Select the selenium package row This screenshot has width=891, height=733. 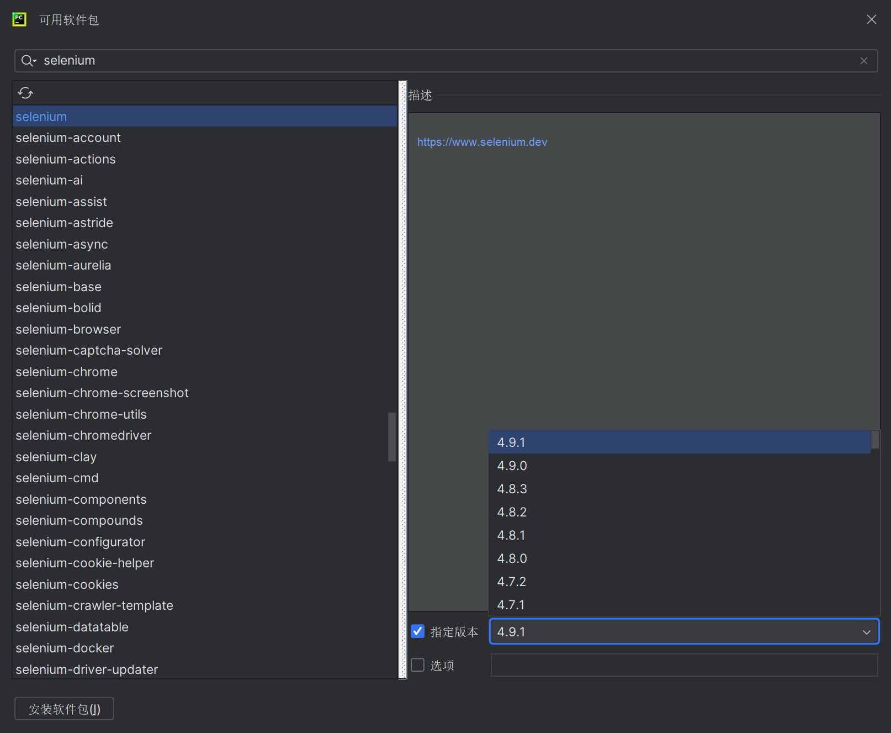(x=205, y=117)
